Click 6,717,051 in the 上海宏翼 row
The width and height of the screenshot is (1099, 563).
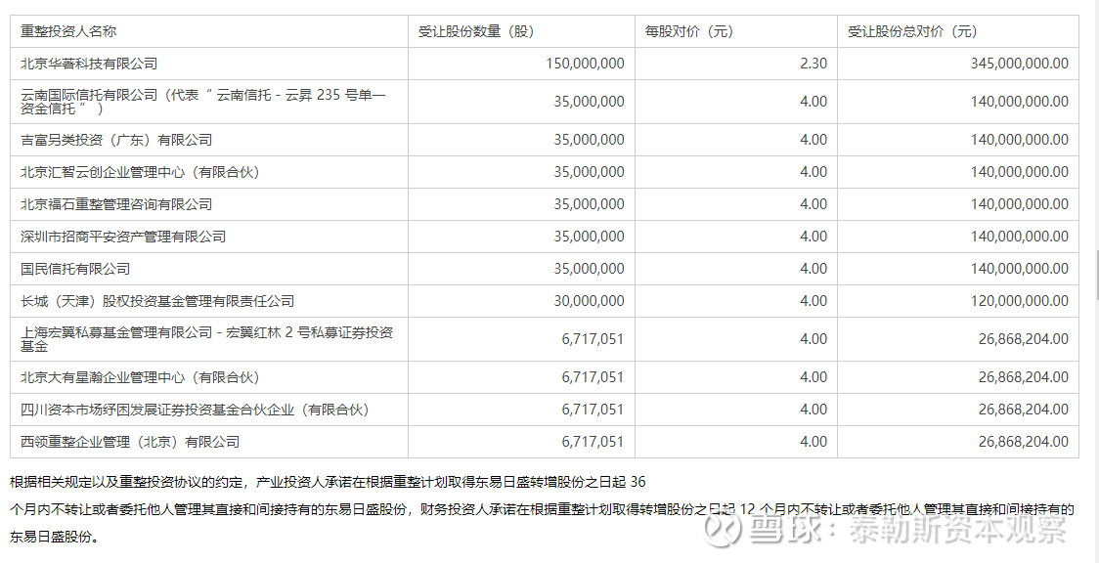(x=593, y=339)
